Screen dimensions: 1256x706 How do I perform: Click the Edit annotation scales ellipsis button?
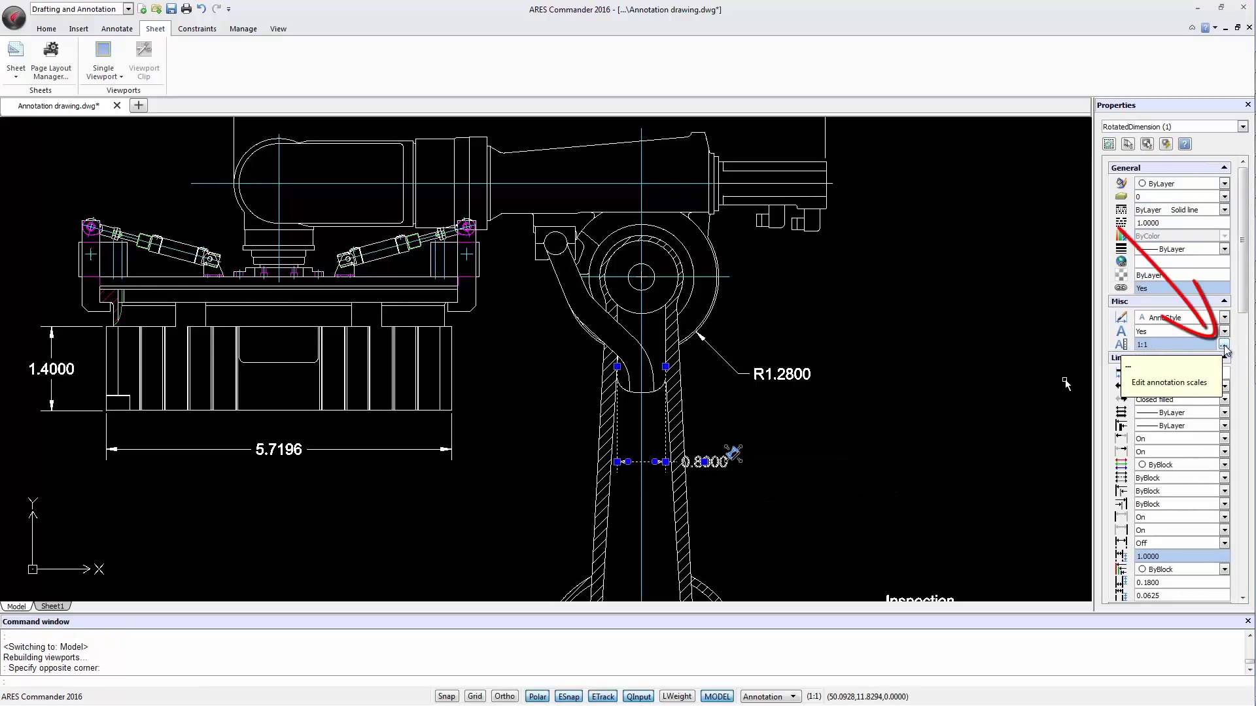(x=1223, y=345)
